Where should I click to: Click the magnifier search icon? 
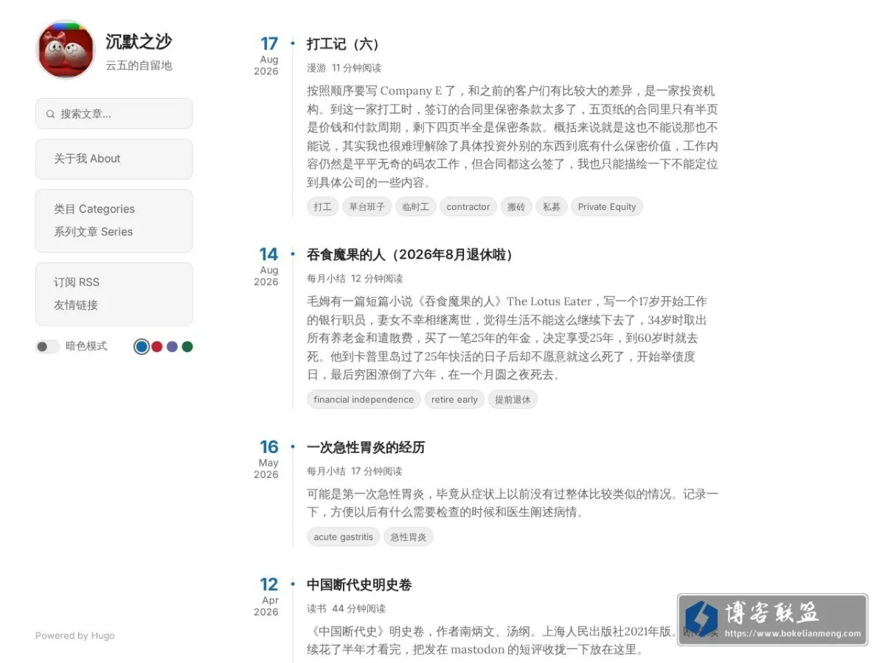coord(50,114)
